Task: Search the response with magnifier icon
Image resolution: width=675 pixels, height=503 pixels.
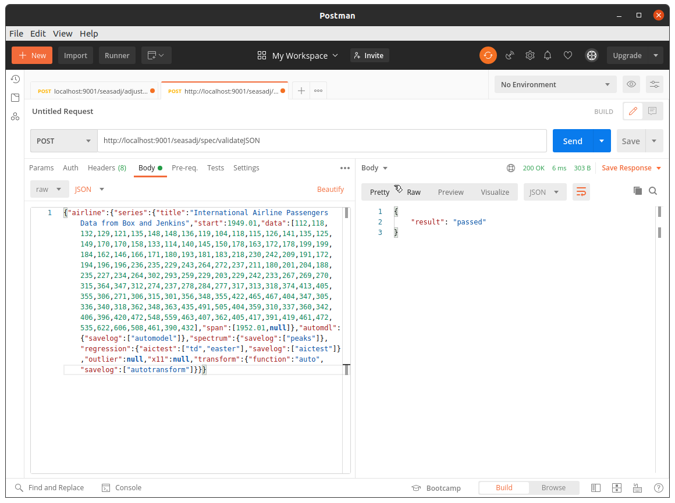Action: pos(653,191)
